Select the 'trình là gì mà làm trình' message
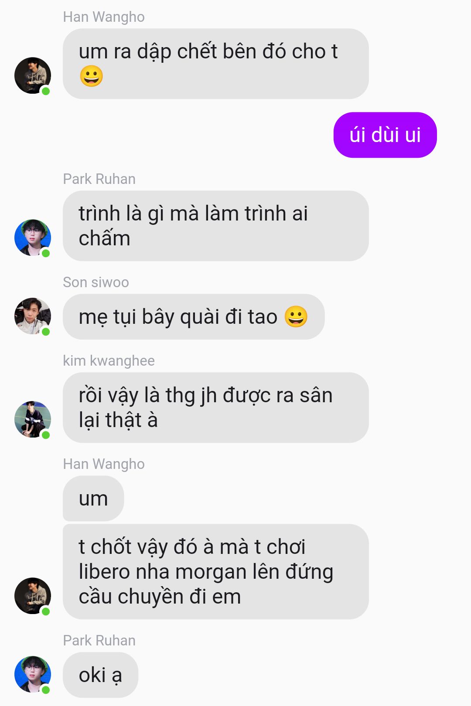 (x=216, y=226)
